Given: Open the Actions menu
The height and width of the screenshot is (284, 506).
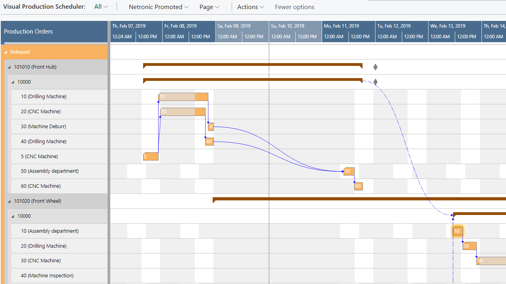Looking at the screenshot, I should coord(250,7).
